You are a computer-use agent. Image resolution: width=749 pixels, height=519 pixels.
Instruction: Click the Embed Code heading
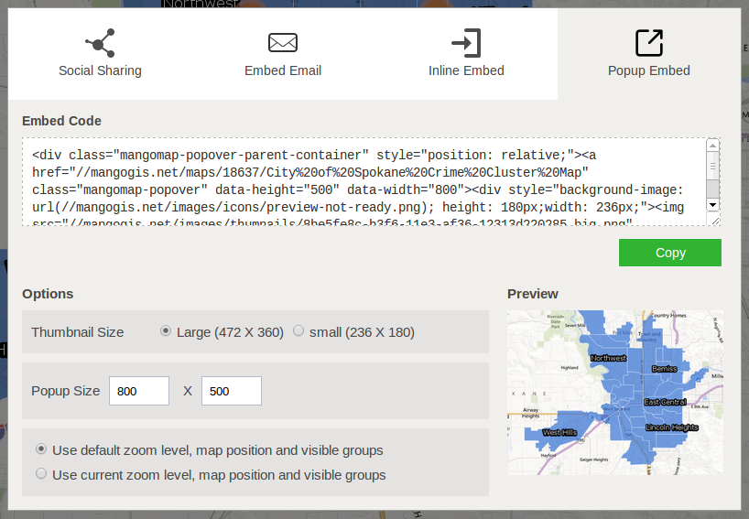[61, 121]
